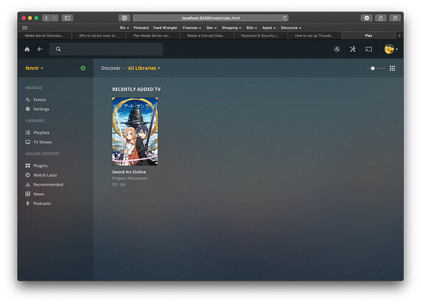
Task: Click the Plex search field
Action: pyautogui.click(x=106, y=49)
